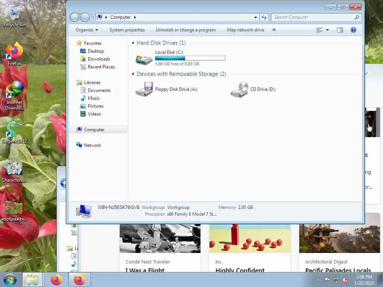Open Desktop in the Favorites list

96,51
